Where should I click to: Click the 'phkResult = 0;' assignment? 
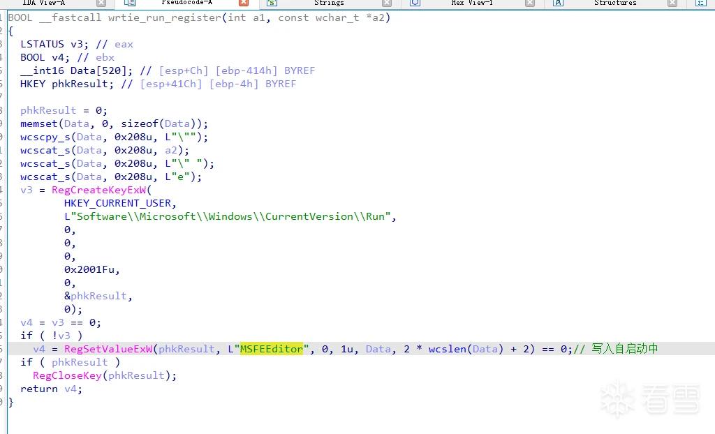[64, 111]
